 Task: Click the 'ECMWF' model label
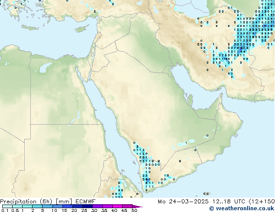point(85,202)
